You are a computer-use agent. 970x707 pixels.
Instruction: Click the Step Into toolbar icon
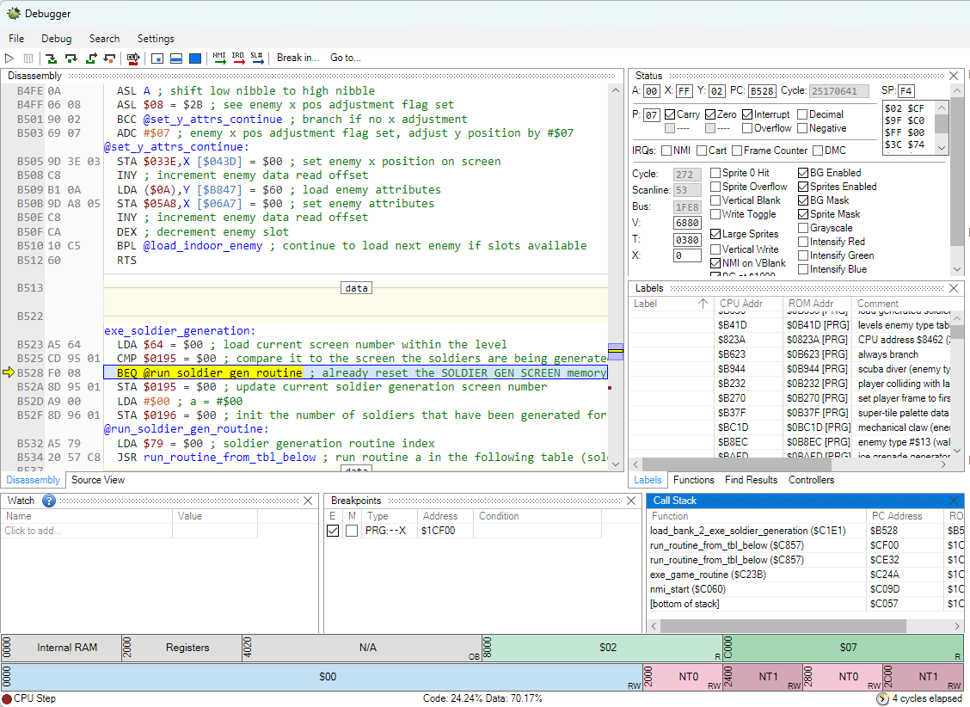pos(51,58)
